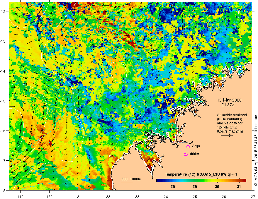Click the magenta drifter arrow symbol
This screenshot has height=199, width=258.
pos(186,154)
